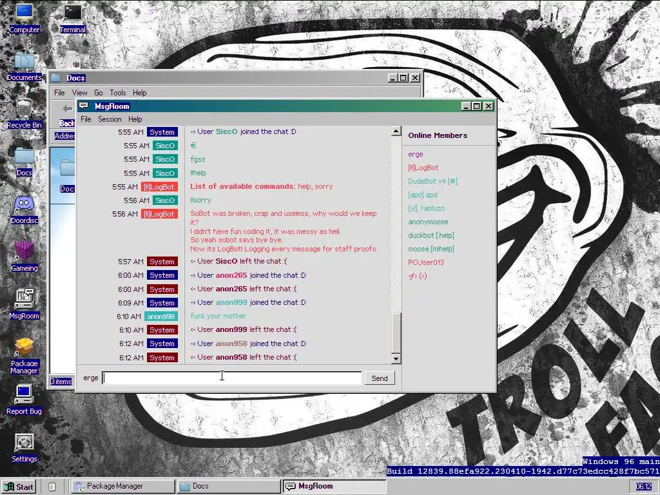Focus the chat message input field
This screenshot has width=660, height=495.
coord(232,378)
